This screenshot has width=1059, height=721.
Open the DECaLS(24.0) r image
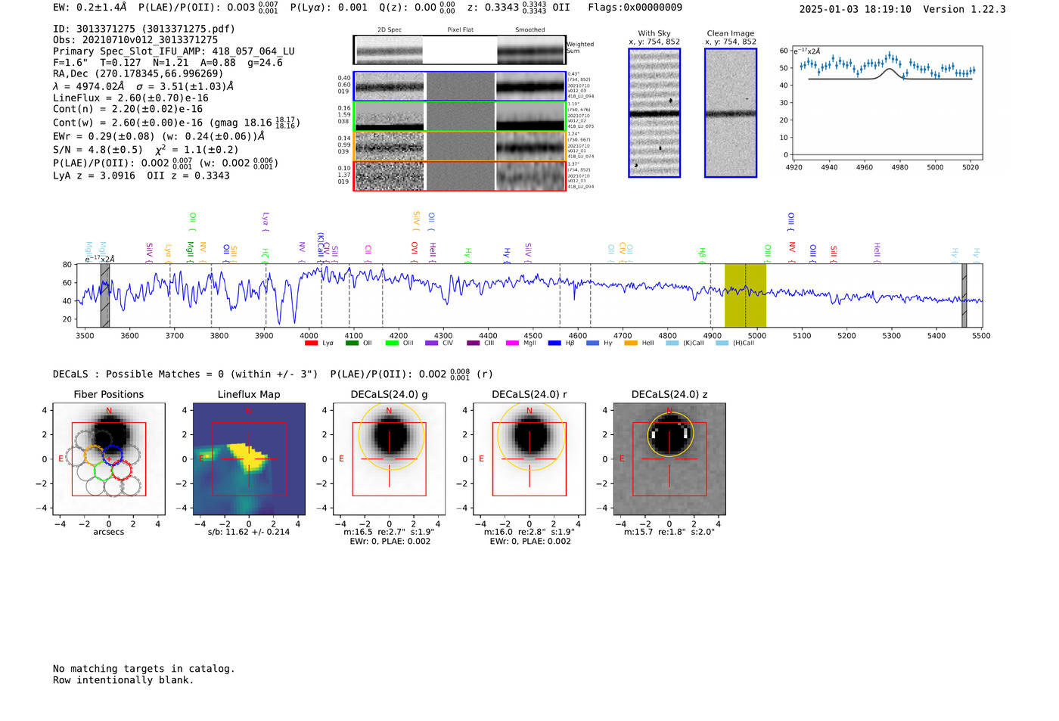tap(529, 459)
